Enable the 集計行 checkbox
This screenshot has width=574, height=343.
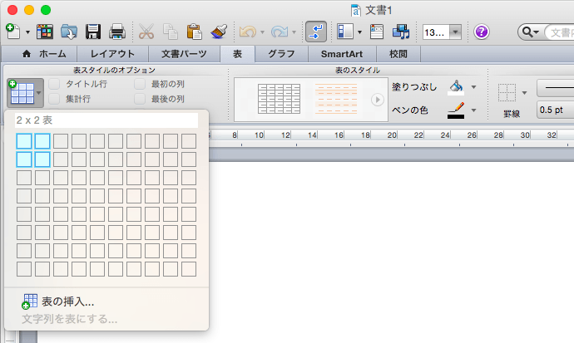tap(54, 99)
